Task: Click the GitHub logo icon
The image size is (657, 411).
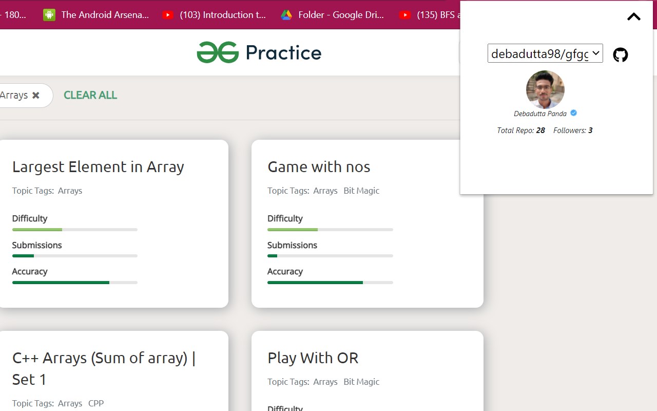Action: pos(621,55)
